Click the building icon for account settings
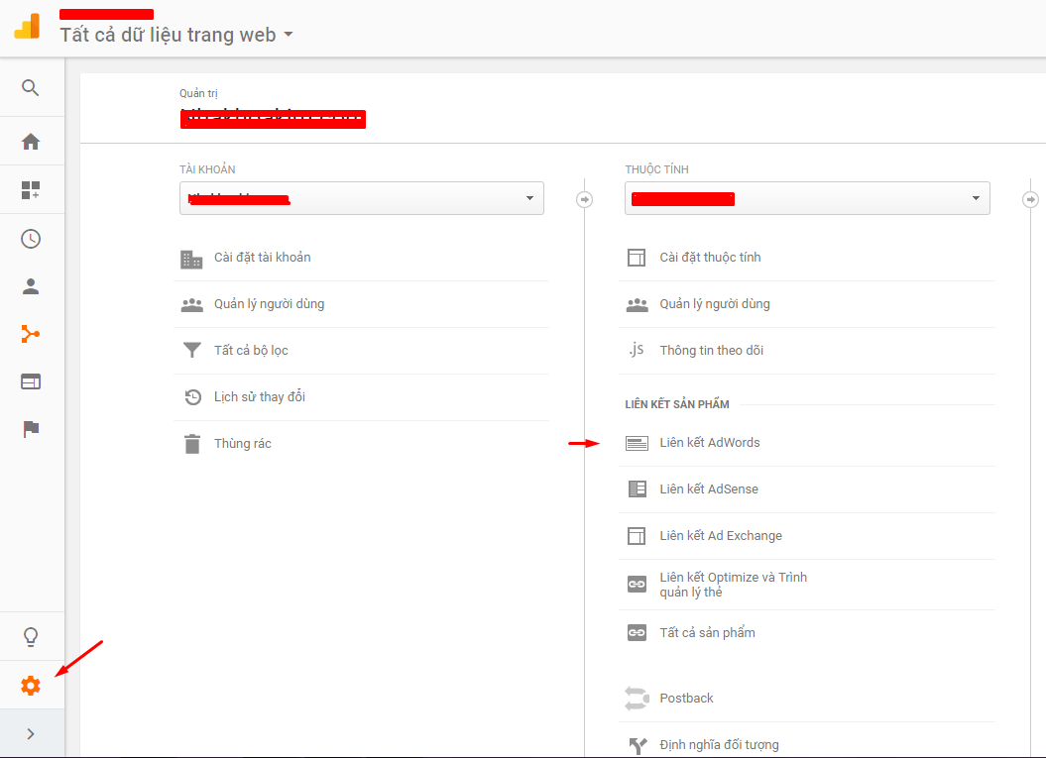Image resolution: width=1046 pixels, height=758 pixels. click(x=191, y=259)
